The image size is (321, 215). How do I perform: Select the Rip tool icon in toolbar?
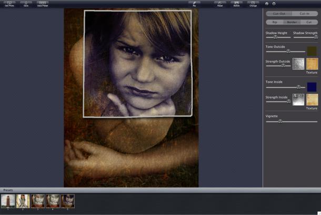[x=195, y=4]
